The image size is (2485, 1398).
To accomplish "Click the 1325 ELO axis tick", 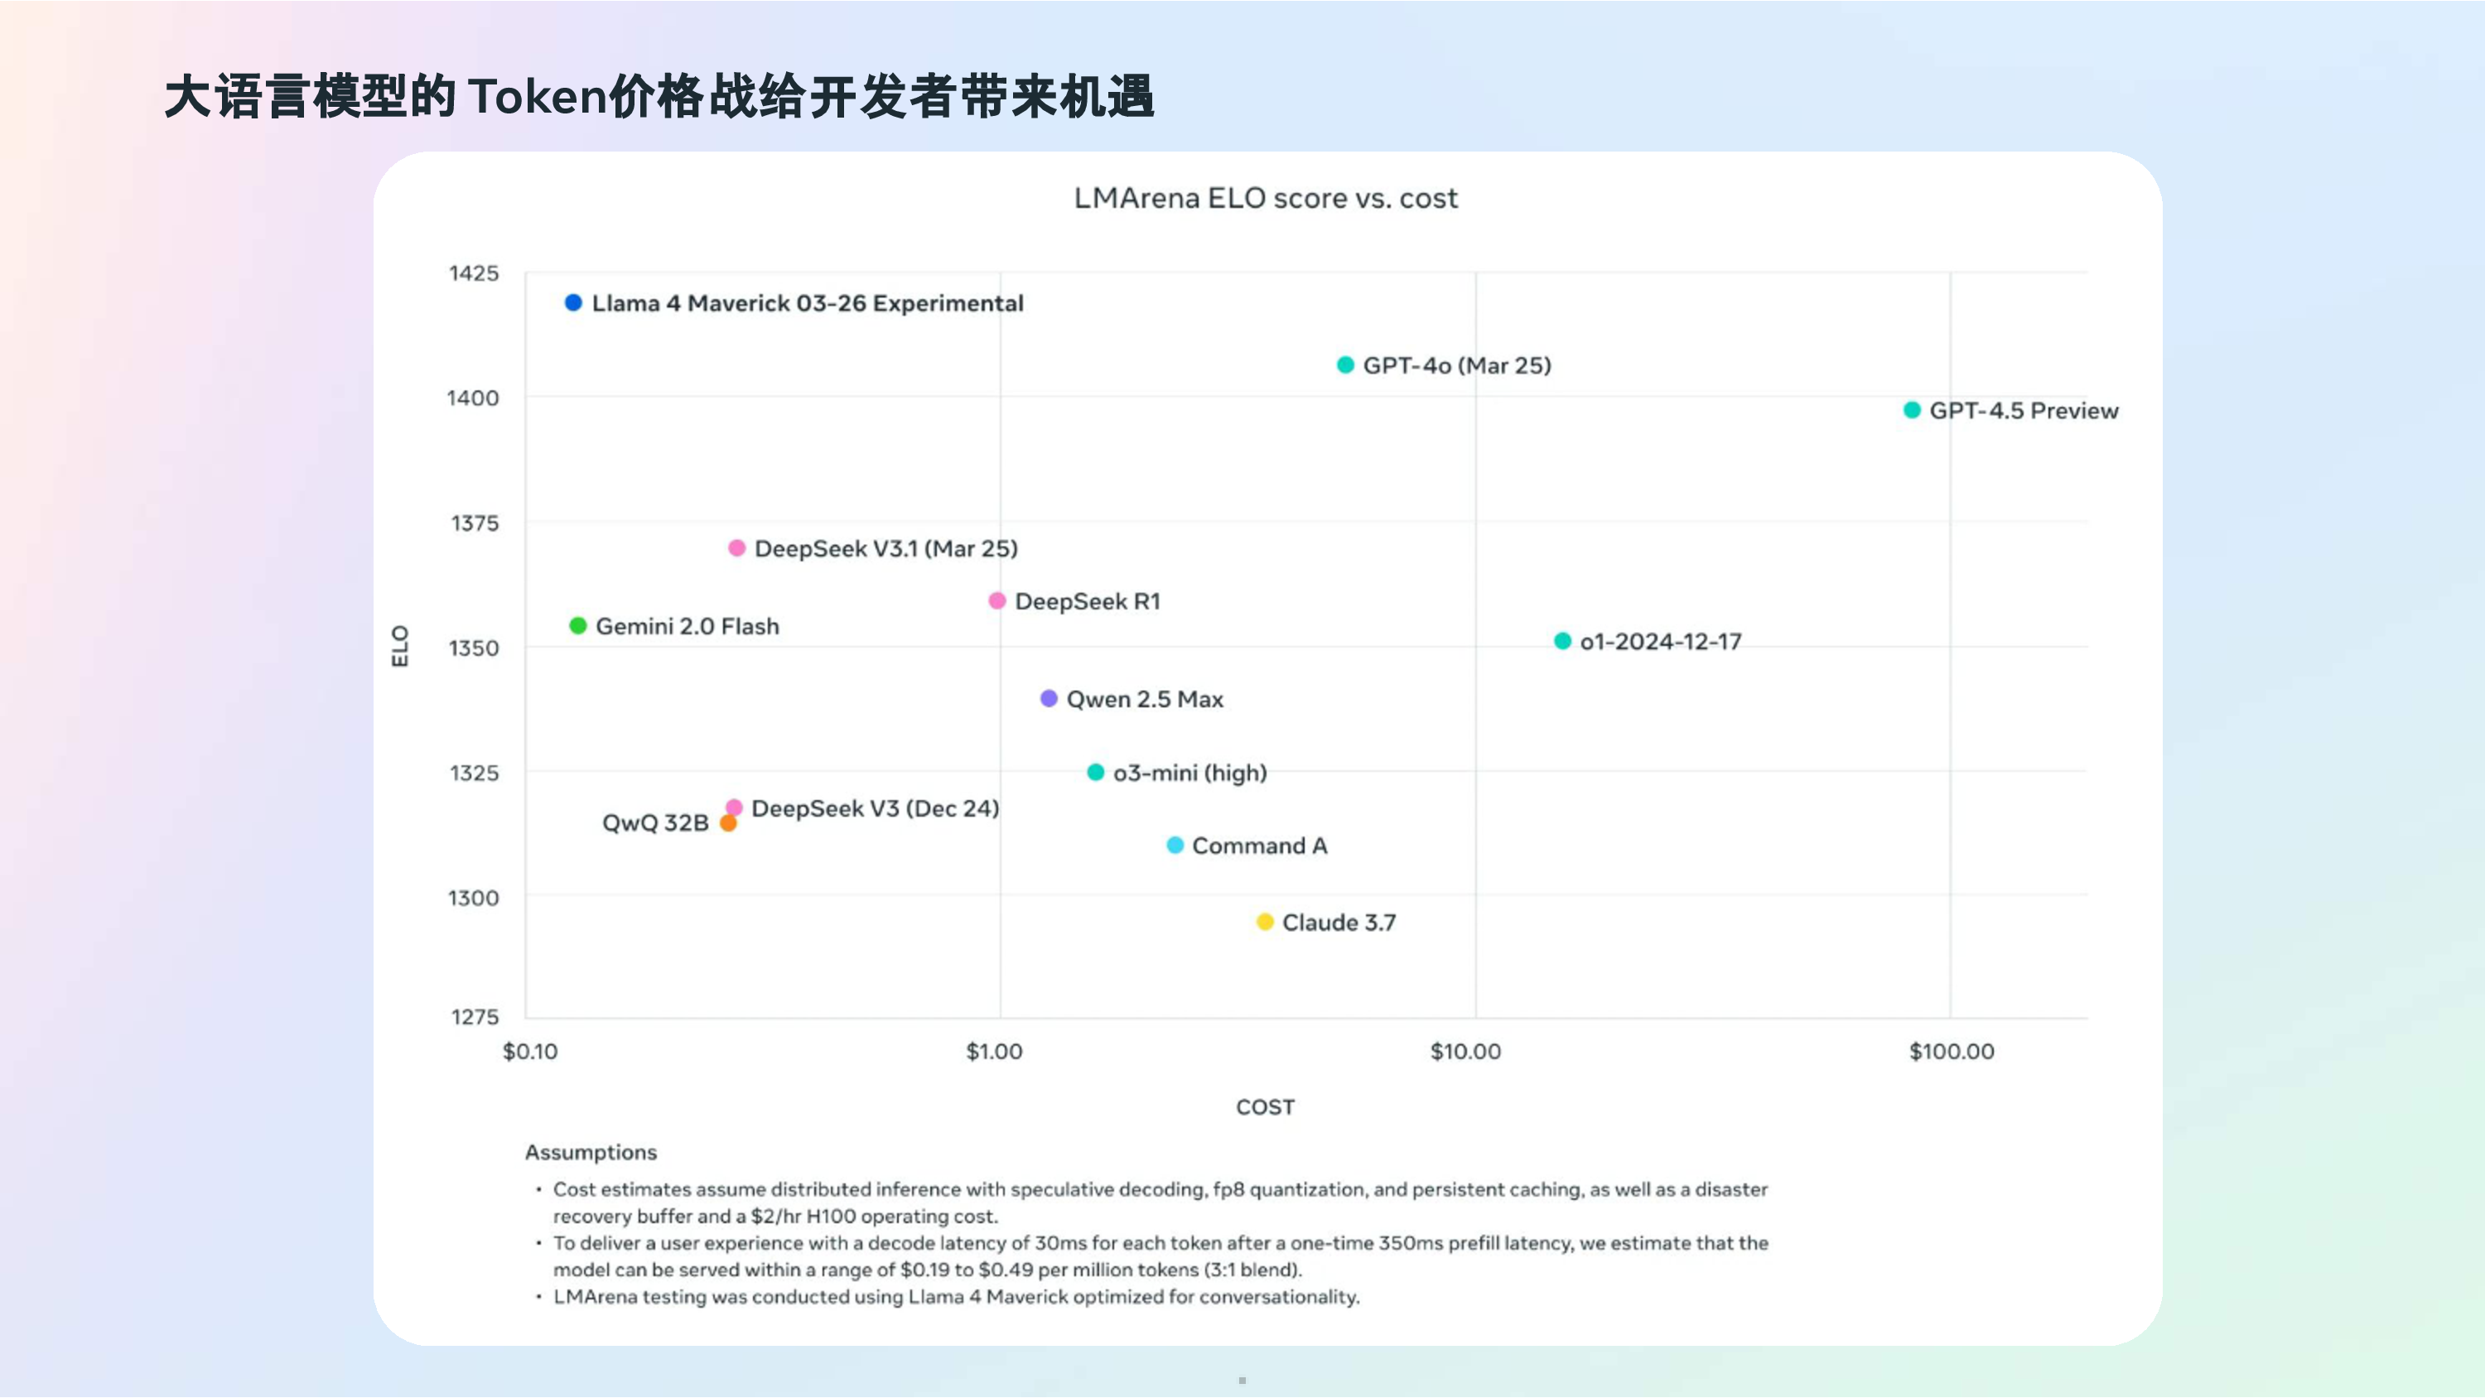I will [475, 774].
